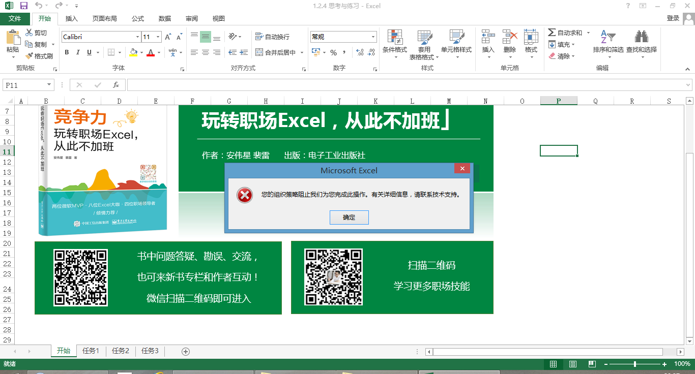The image size is (695, 374).
Task: Expand the formula bar
Action: (688, 85)
